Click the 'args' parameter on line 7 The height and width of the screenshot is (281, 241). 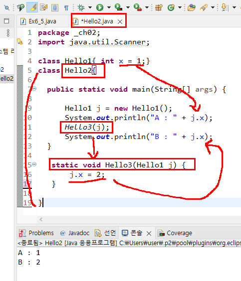[x=204, y=89]
